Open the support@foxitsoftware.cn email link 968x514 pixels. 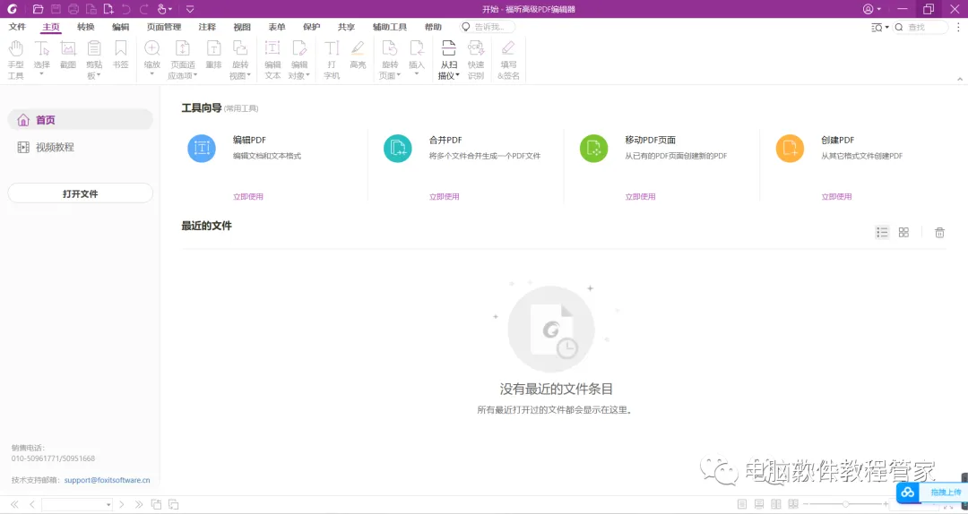107,479
